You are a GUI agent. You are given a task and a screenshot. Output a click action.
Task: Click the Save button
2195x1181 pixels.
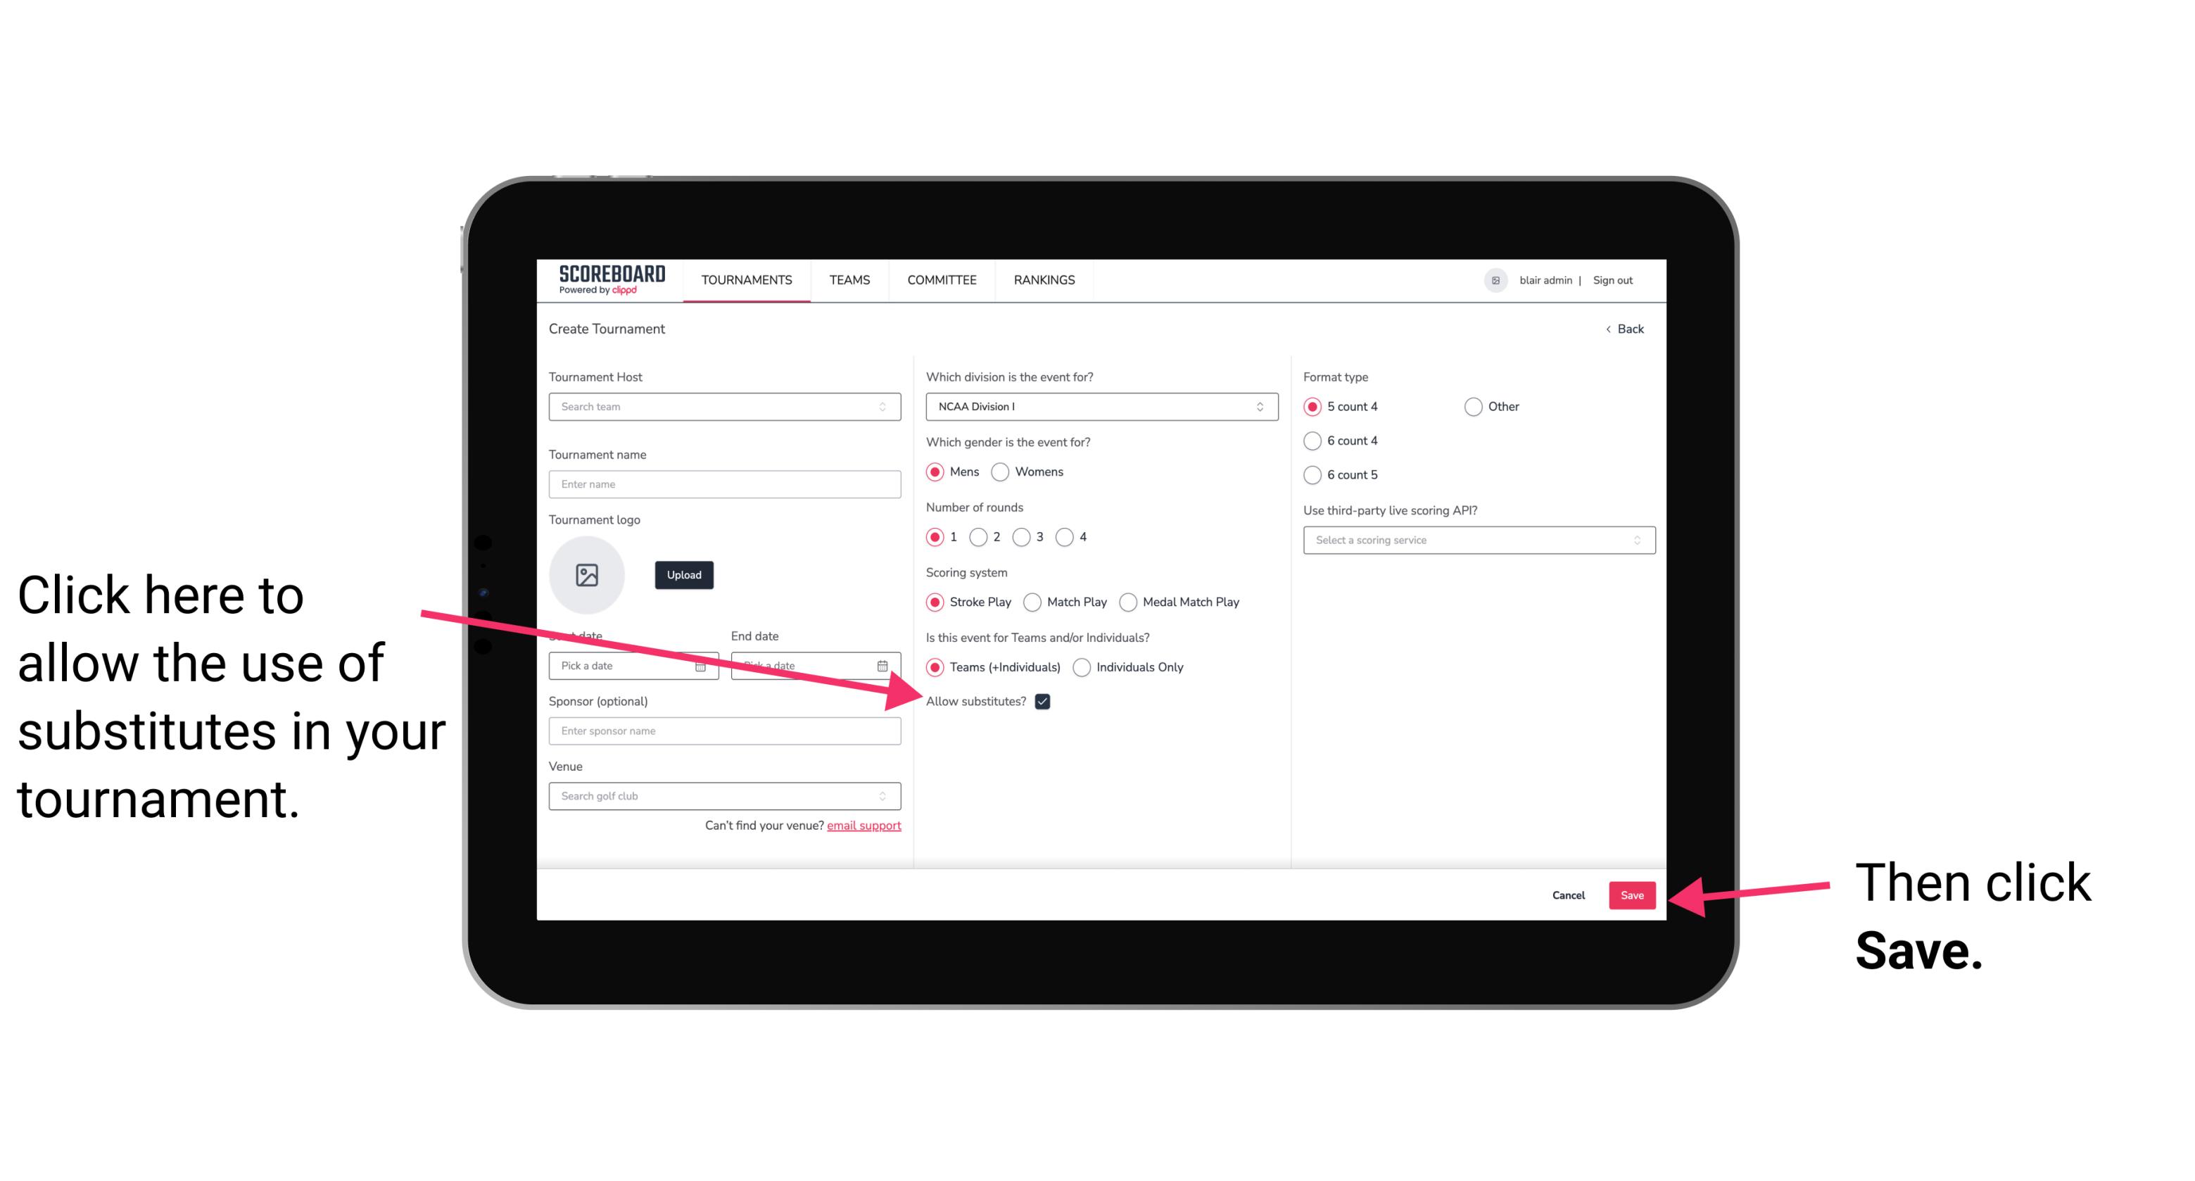point(1633,895)
